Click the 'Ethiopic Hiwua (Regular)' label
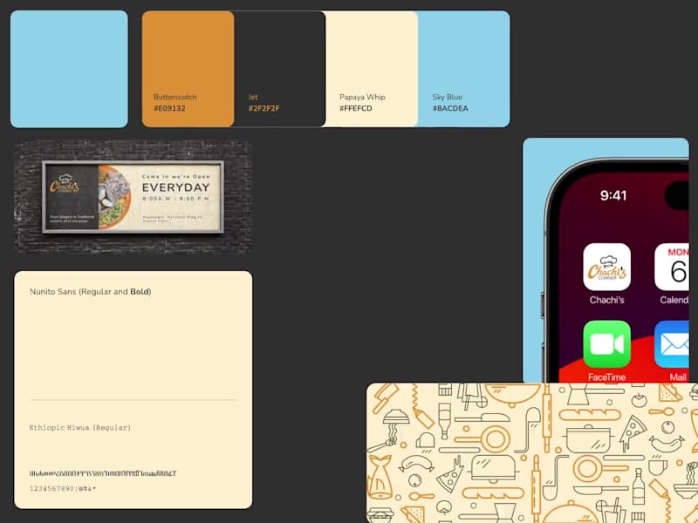Screen dimensions: 698x523 click(80, 428)
